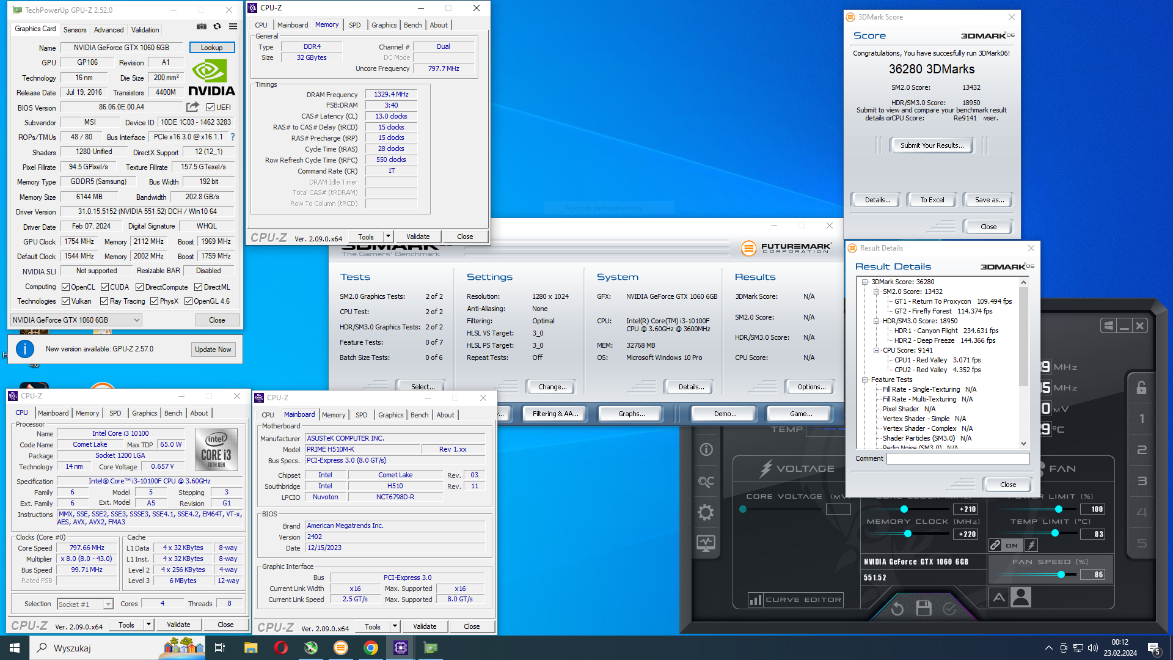
Task: Toggle the DirectCompute checkbox
Action: pyautogui.click(x=139, y=287)
